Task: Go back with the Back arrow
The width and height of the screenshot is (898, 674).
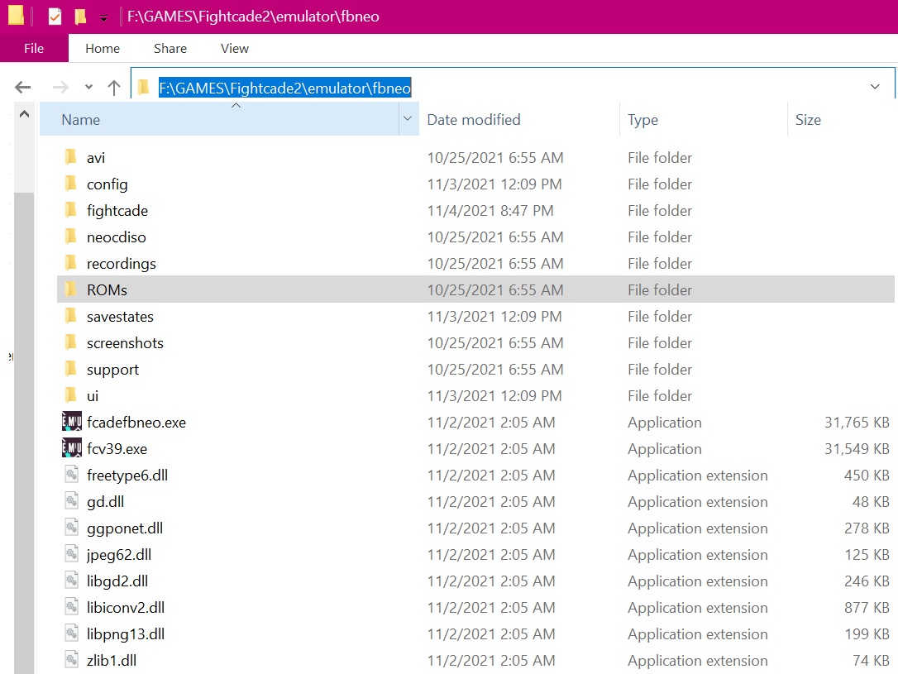Action: tap(23, 87)
